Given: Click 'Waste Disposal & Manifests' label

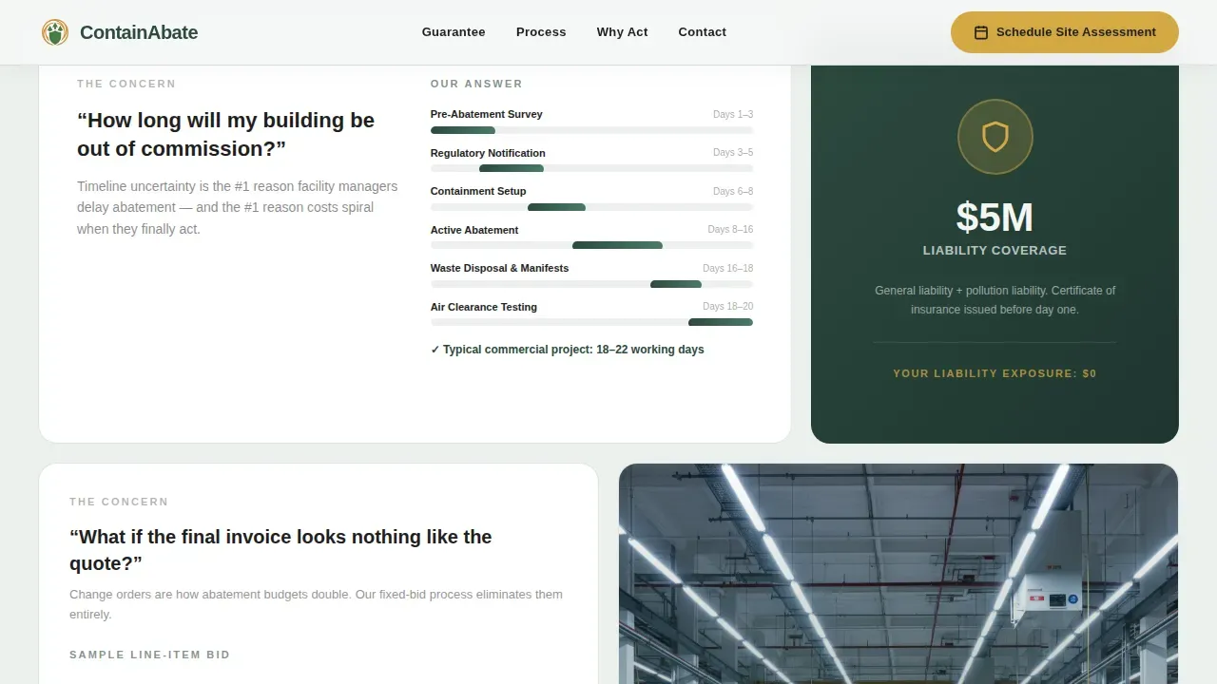Looking at the screenshot, I should tap(499, 268).
